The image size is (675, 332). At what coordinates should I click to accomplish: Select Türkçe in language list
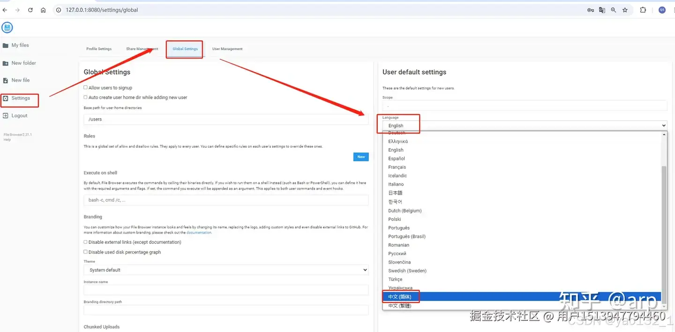click(522, 279)
